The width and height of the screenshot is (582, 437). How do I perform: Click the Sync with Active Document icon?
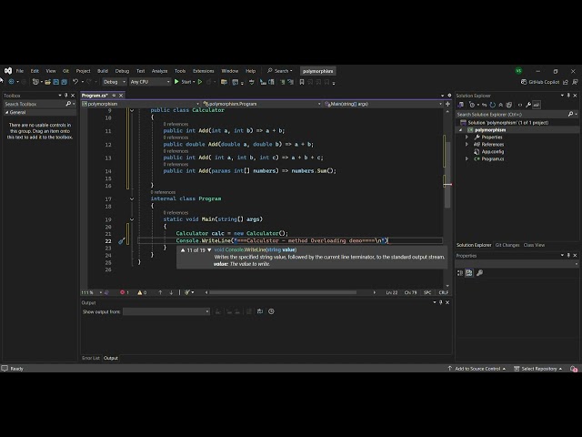(485, 105)
